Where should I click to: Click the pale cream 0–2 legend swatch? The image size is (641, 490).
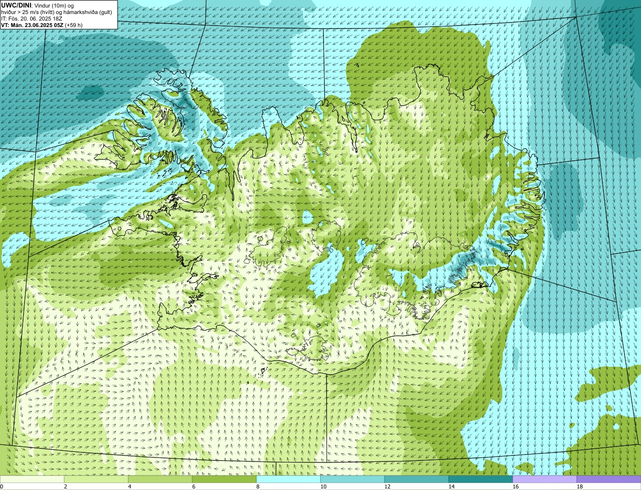(32, 479)
